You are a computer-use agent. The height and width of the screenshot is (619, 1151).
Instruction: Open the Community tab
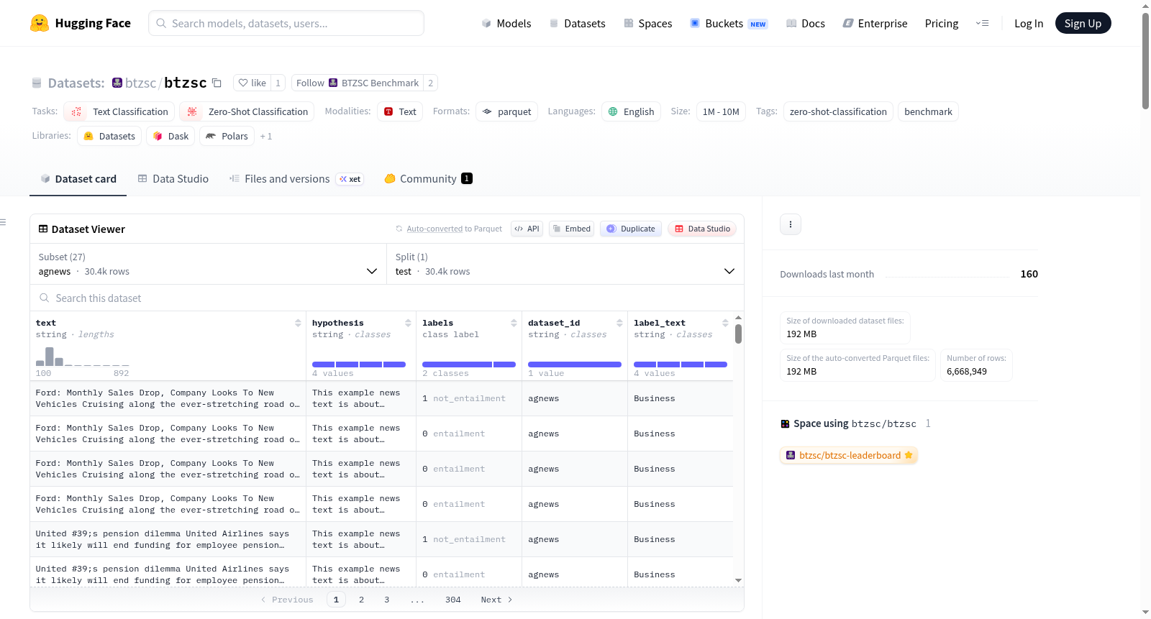click(428, 179)
